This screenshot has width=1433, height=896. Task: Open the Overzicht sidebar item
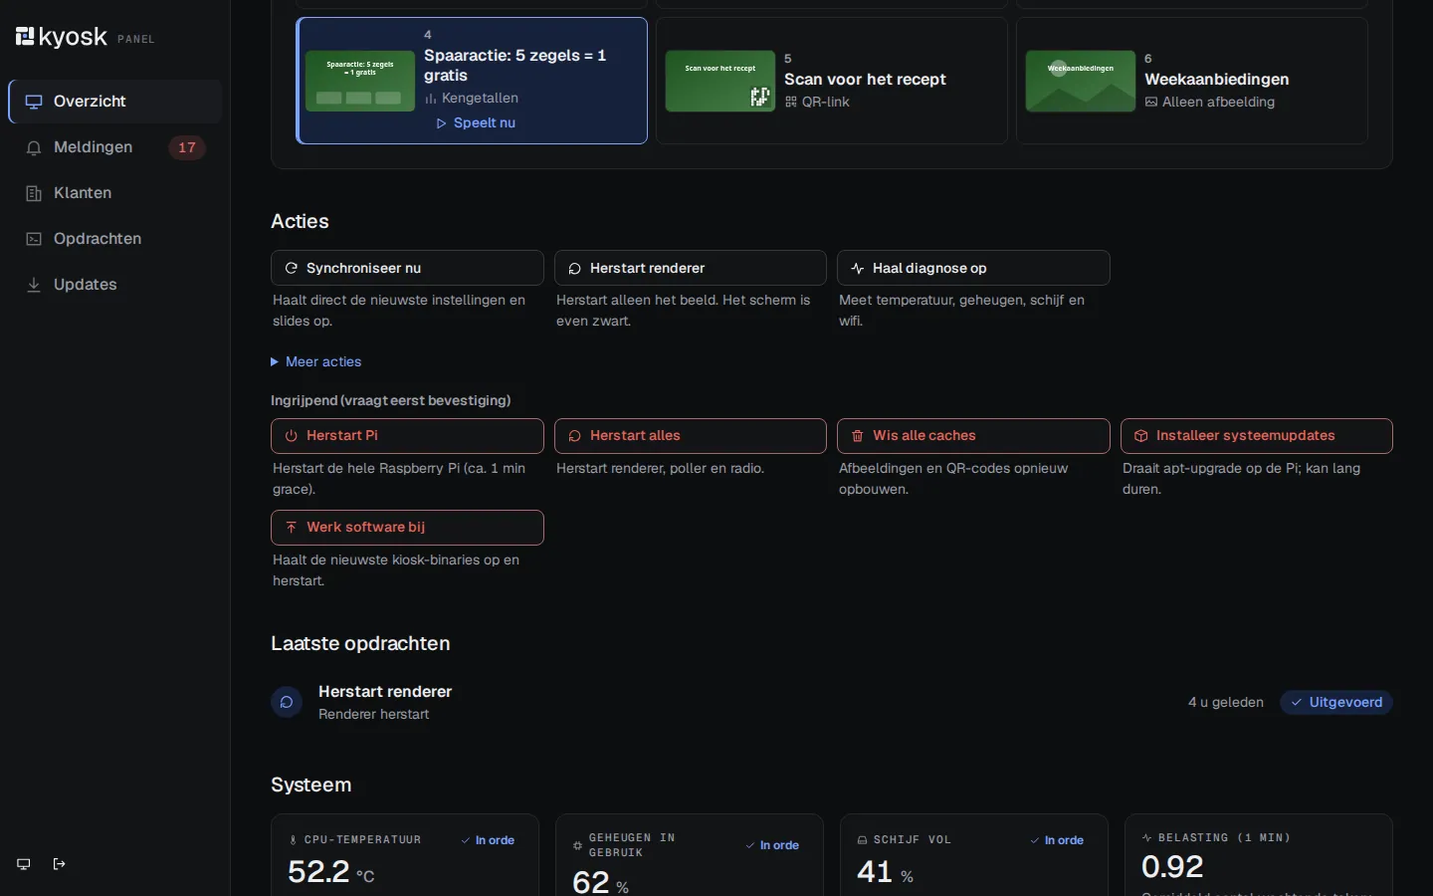pyautogui.click(x=115, y=102)
